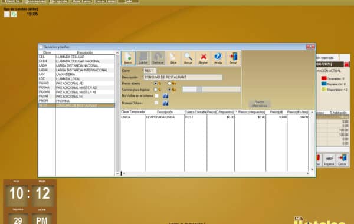Select Sí for Precio abierto

[x=155, y=84]
